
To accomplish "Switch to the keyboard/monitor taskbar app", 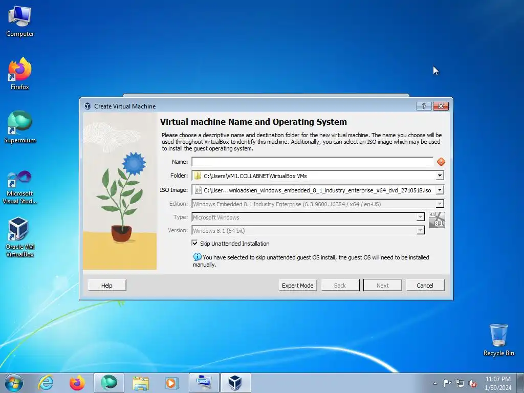I will (x=204, y=383).
